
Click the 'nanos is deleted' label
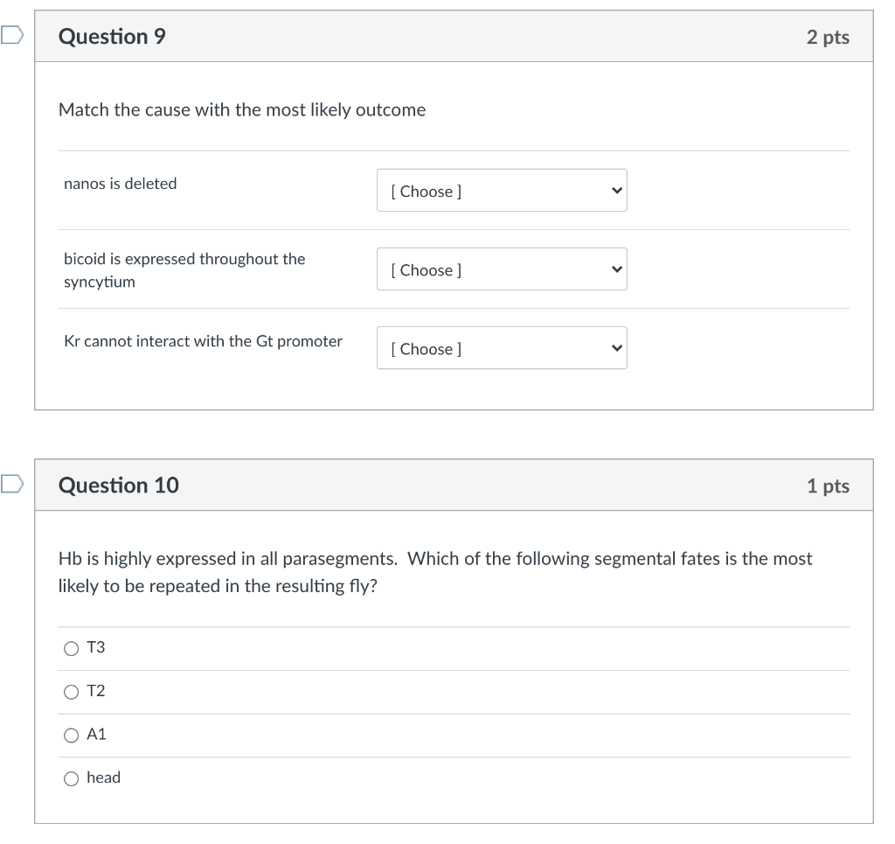coord(121,184)
